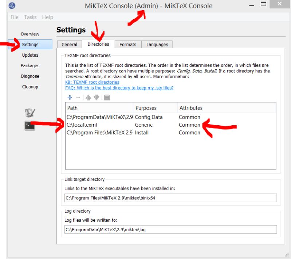This screenshot has width=291, height=259.
Task: Open KB: TEXMF root directories link
Action: [x=92, y=82]
